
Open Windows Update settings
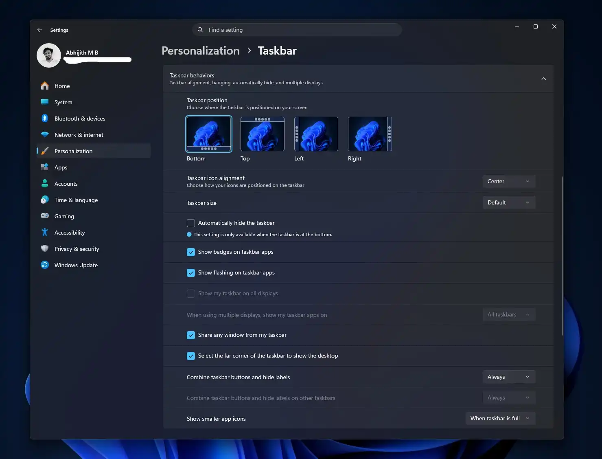pos(94,265)
